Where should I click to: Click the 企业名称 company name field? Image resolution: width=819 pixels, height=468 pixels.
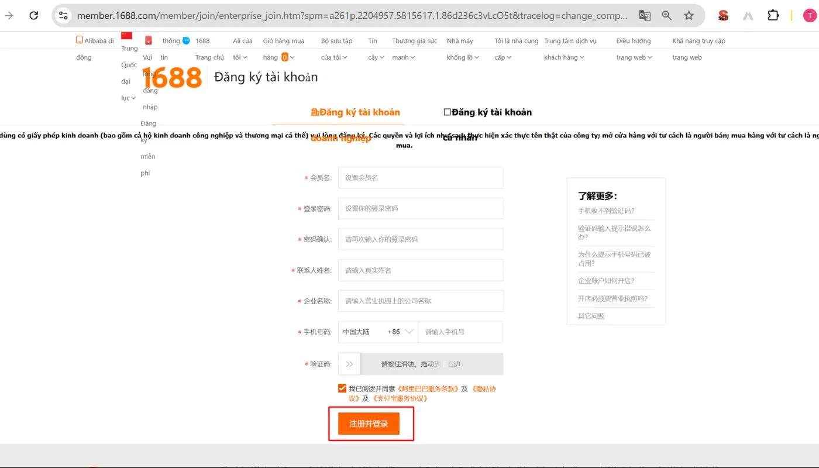pos(421,301)
